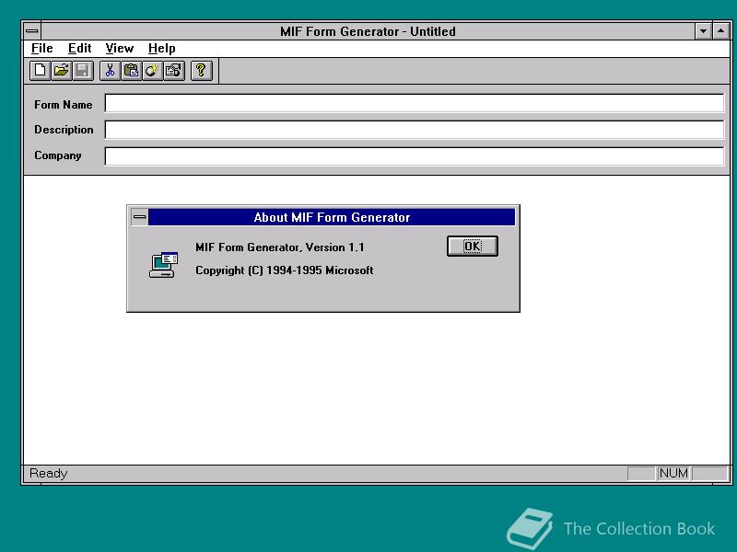This screenshot has width=737, height=552.
Task: Click the Form Name input field
Action: (x=414, y=103)
